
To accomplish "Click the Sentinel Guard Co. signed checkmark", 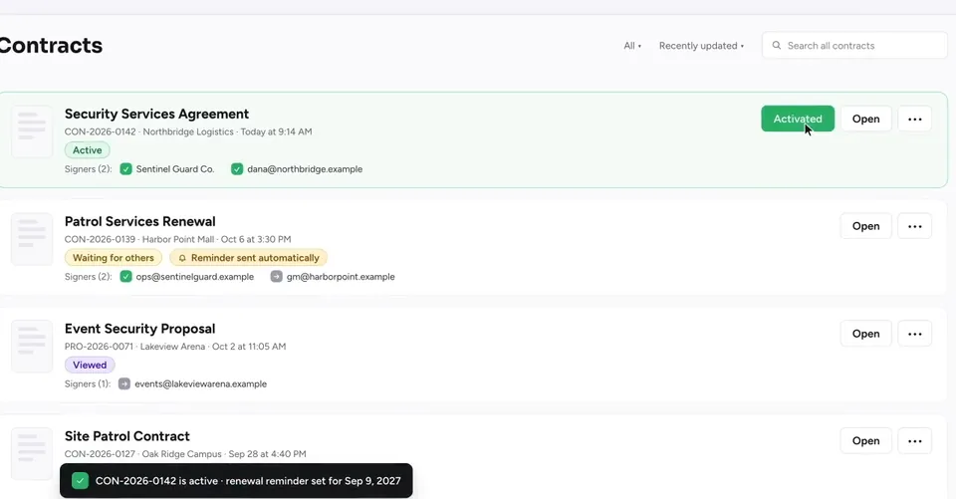I will click(125, 169).
